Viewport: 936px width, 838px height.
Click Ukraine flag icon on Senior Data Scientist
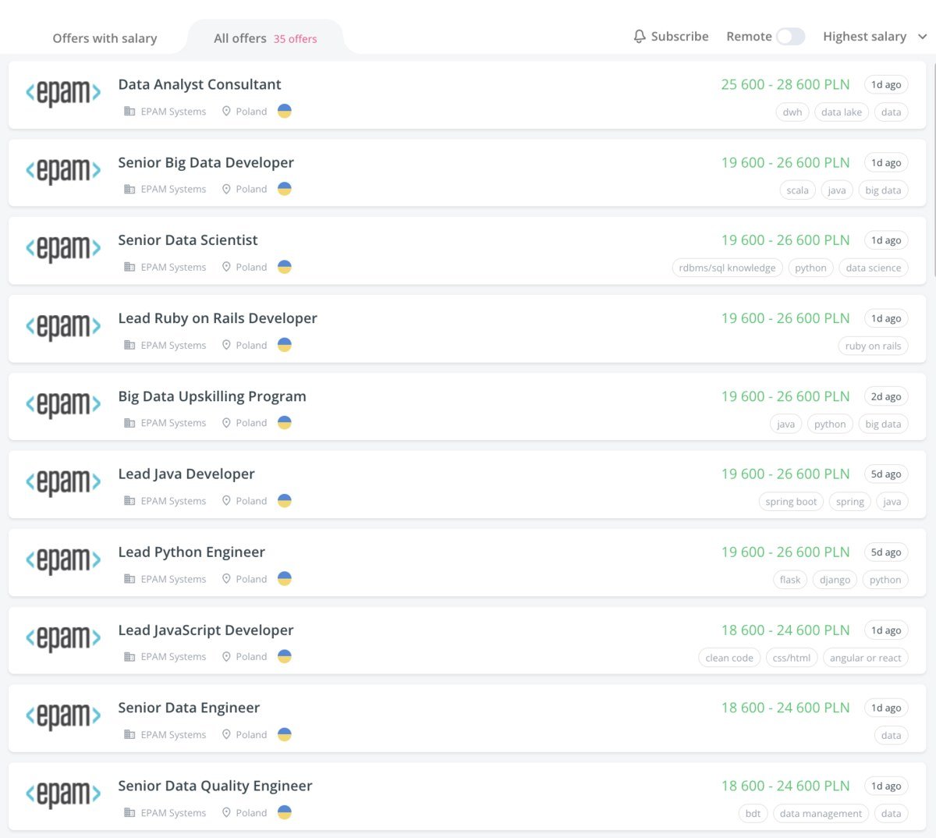pyautogui.click(x=285, y=267)
